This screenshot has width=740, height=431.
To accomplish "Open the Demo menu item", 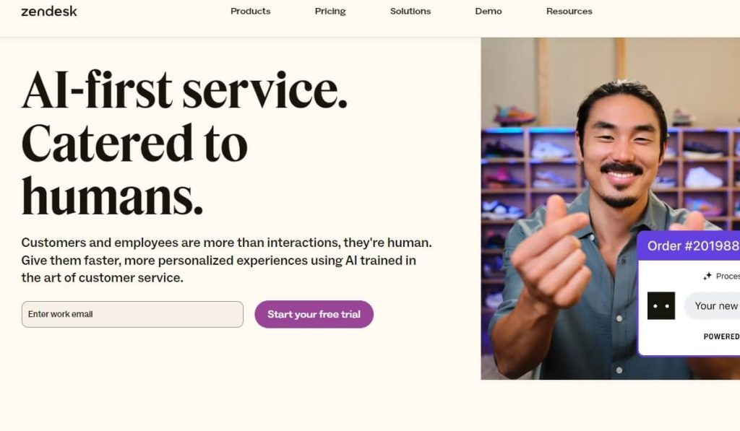I will click(489, 11).
